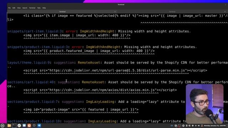The height and width of the screenshot is (128, 228).
Task: Click 'snippets/product-item.liquid:3' file path
Action: pos(38,47)
